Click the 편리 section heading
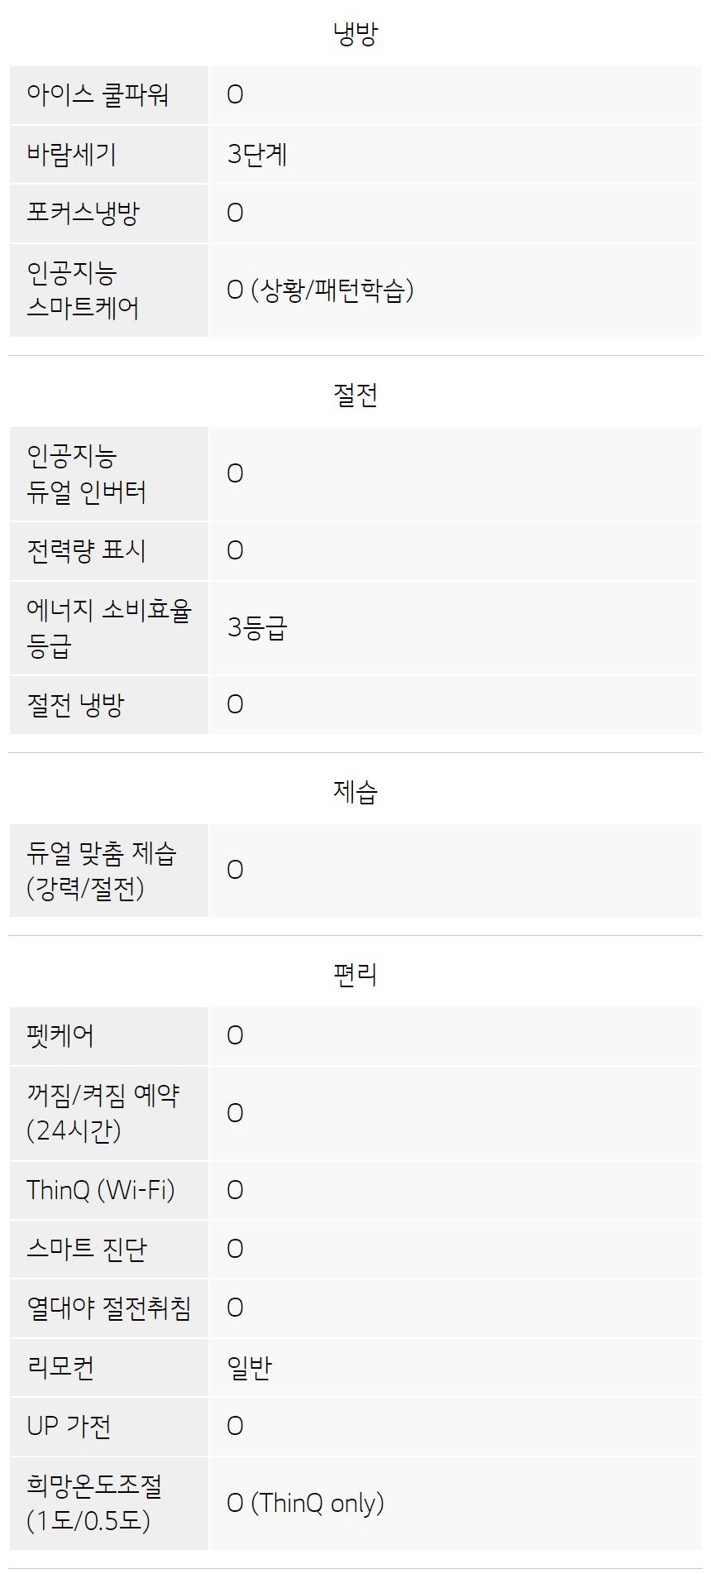The width and height of the screenshot is (711, 1574). click(355, 974)
